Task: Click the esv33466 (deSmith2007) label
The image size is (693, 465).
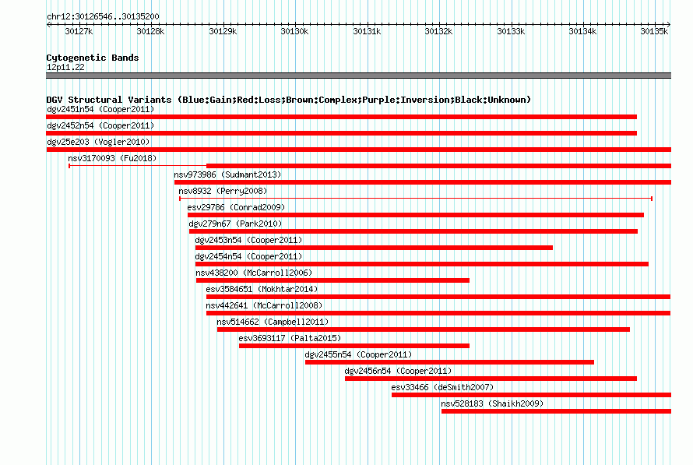Action: click(x=442, y=387)
